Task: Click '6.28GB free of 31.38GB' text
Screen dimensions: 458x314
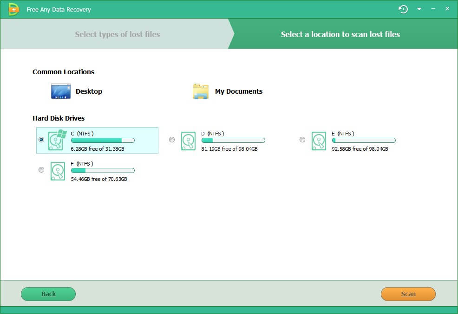Action: pos(98,149)
